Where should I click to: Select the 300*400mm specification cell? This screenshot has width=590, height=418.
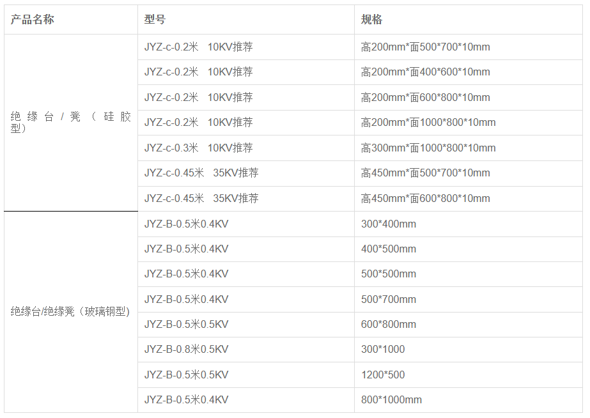point(469,224)
